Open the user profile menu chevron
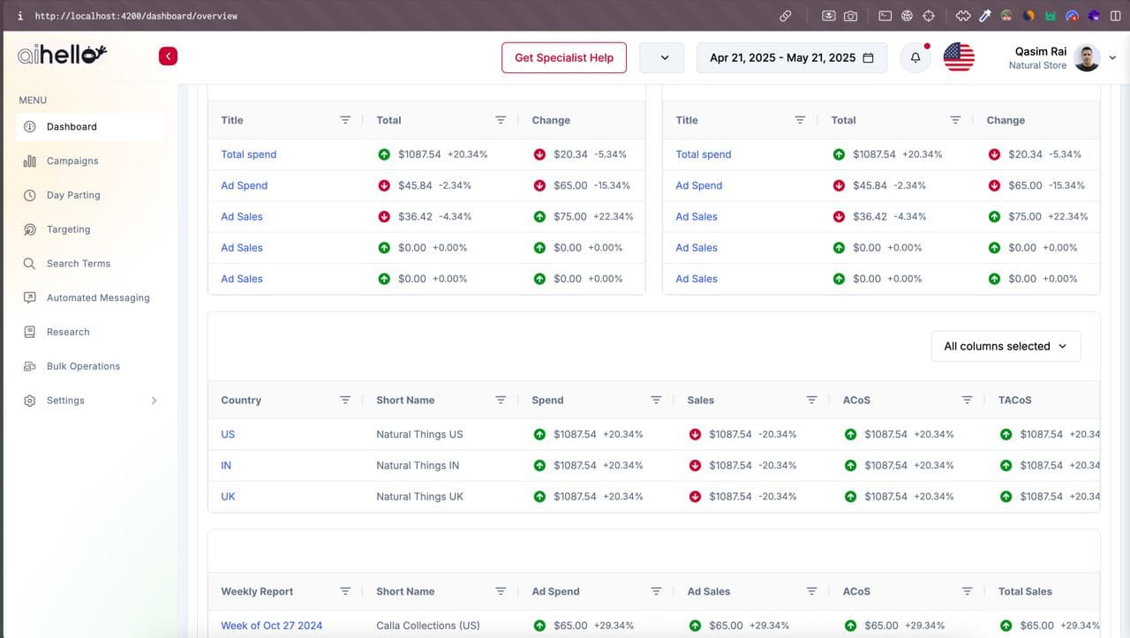The image size is (1130, 638). tap(1112, 58)
